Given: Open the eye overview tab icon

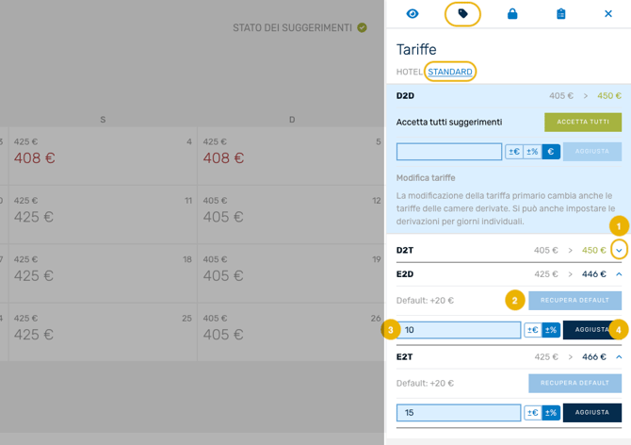Looking at the screenshot, I should tap(413, 14).
